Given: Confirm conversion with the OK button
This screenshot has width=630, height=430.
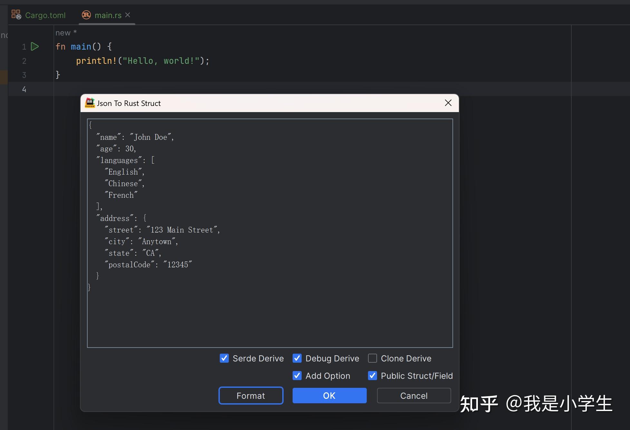Looking at the screenshot, I should [329, 396].
